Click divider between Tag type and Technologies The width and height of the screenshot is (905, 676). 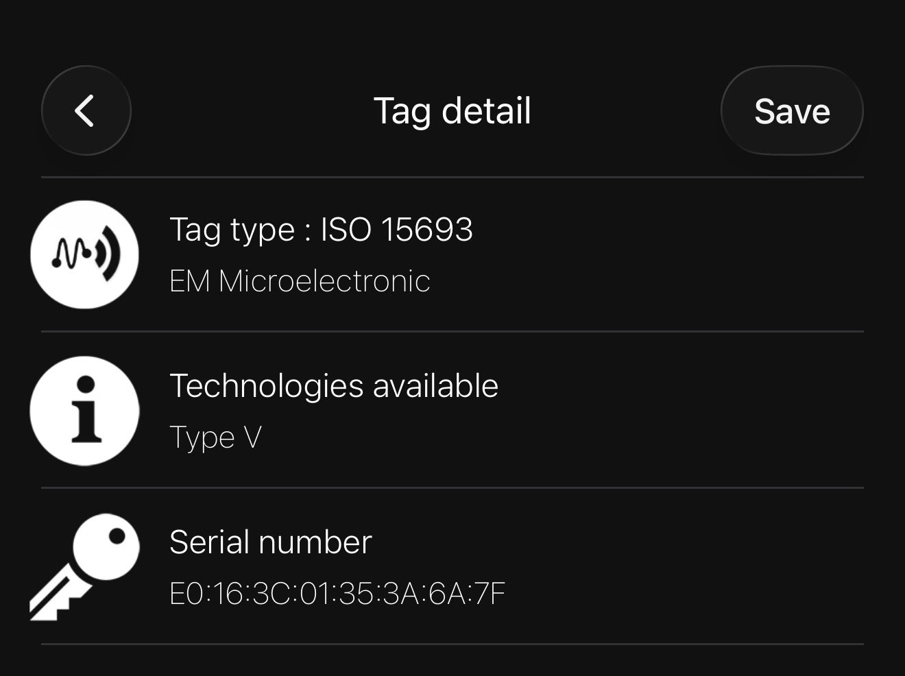pos(452,332)
